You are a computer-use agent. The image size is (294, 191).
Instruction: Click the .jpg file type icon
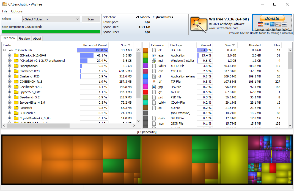coord(154,87)
